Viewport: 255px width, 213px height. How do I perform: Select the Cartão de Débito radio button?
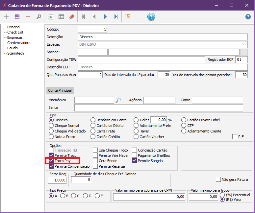click(93, 126)
